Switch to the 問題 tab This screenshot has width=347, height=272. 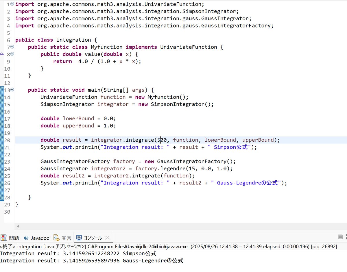(10, 238)
